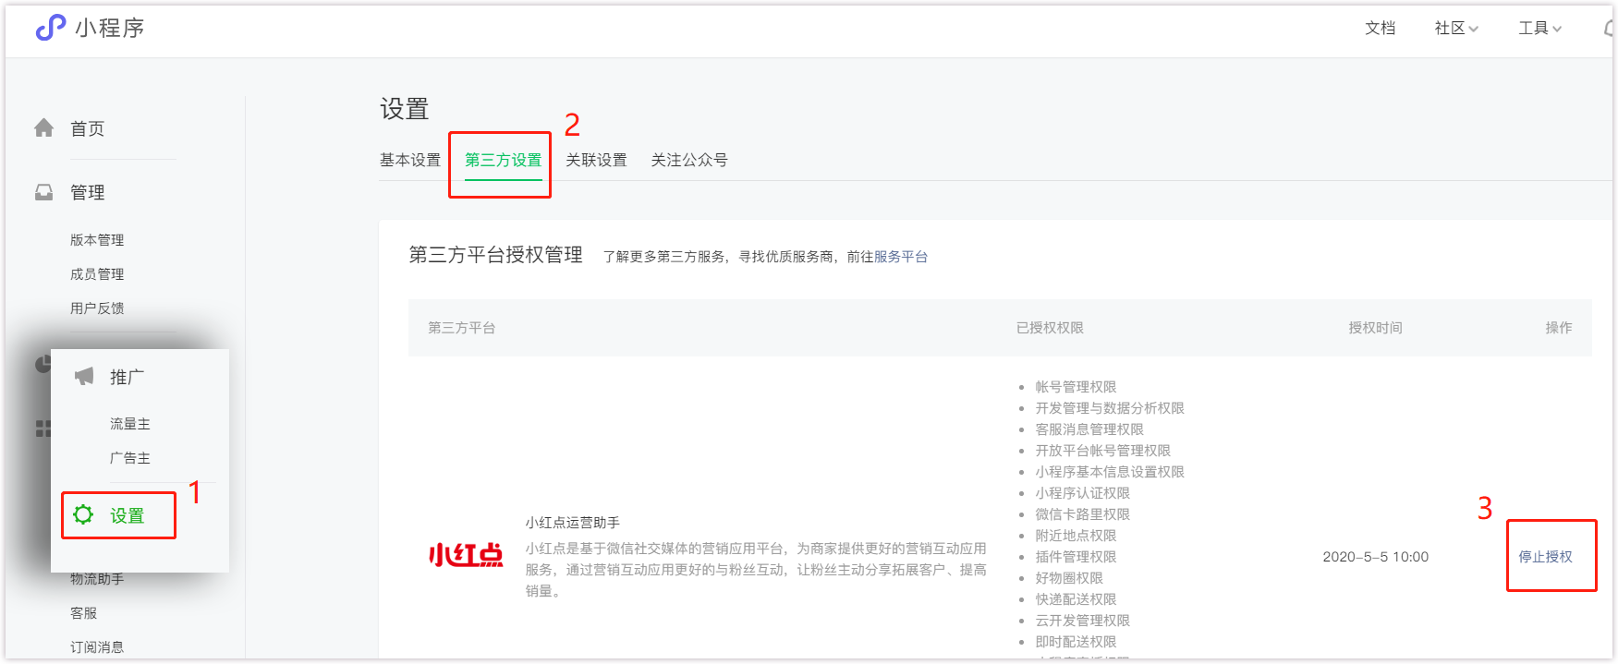The image size is (1618, 664).
Task: Click the 已授权权限 column header
Action: click(1050, 328)
